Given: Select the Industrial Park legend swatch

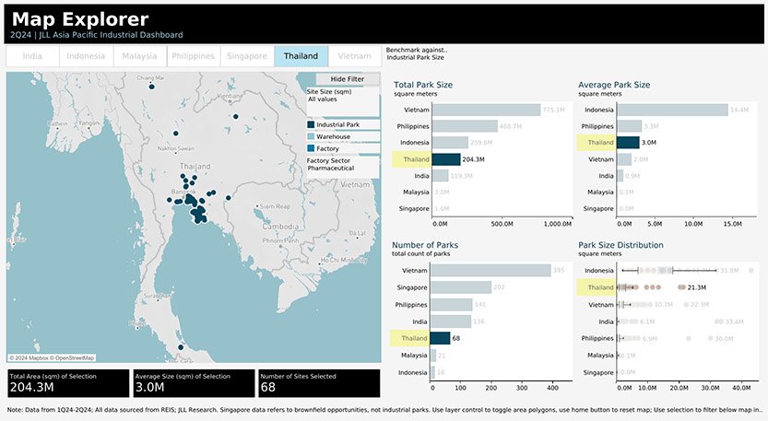Looking at the screenshot, I should point(311,125).
